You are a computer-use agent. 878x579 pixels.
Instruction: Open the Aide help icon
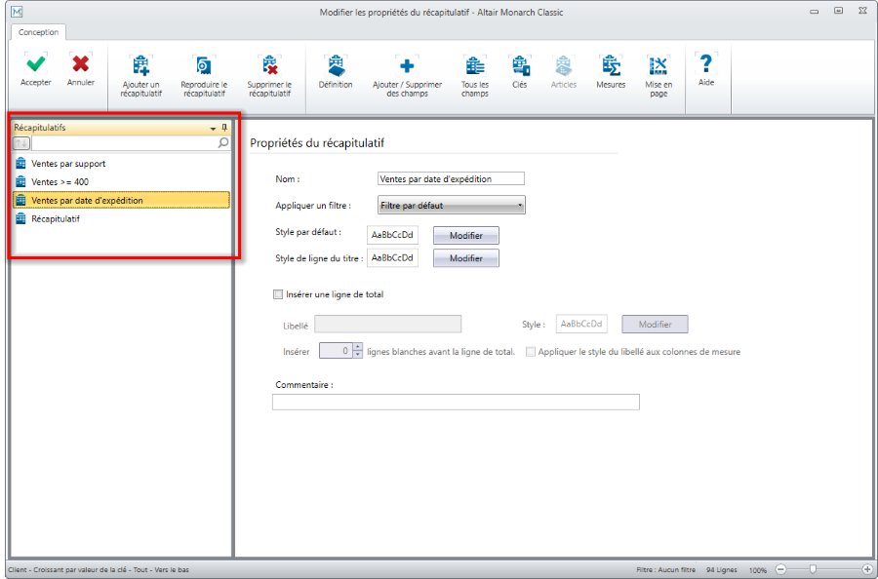(x=706, y=64)
